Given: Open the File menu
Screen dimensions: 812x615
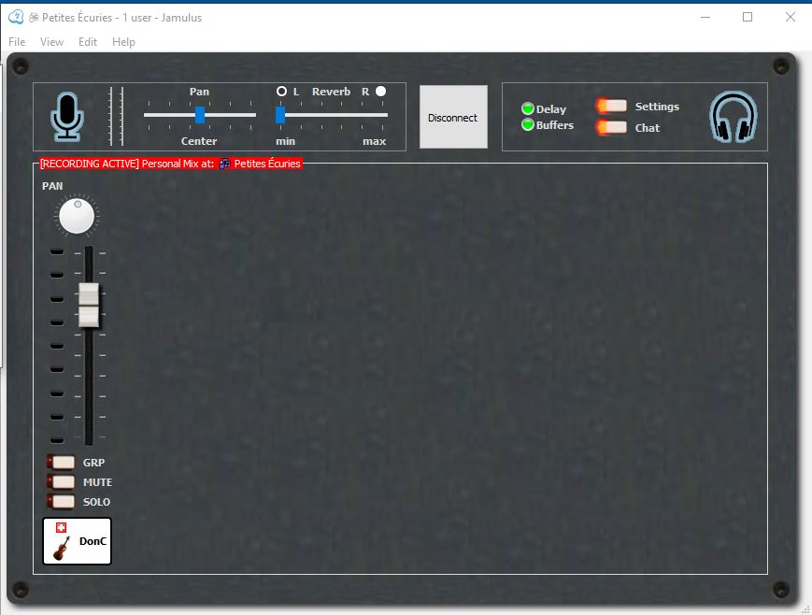Looking at the screenshot, I should [15, 41].
